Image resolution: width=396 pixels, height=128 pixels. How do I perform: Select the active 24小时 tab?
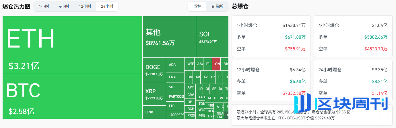tap(107, 6)
